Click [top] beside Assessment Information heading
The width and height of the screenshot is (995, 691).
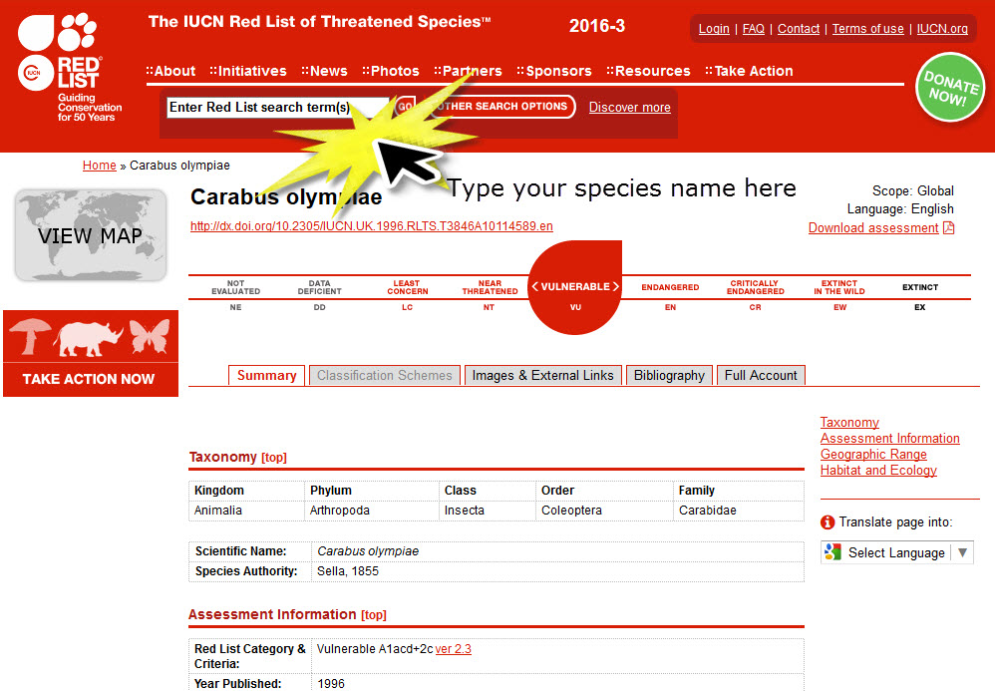click(374, 614)
